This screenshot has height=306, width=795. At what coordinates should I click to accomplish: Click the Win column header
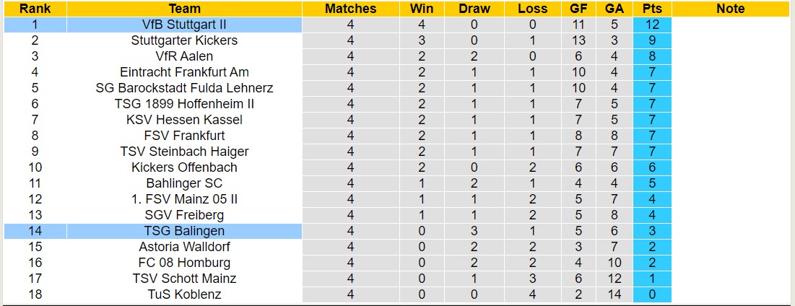coord(422,9)
